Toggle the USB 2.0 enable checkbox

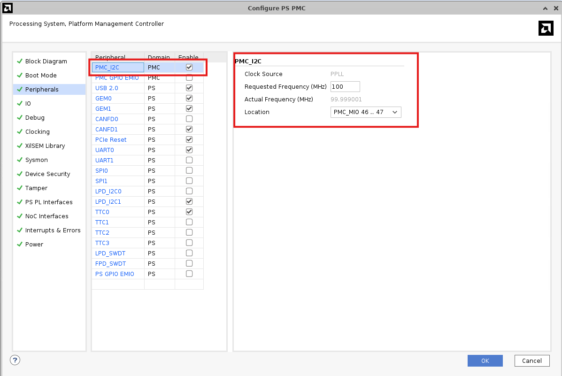(189, 88)
